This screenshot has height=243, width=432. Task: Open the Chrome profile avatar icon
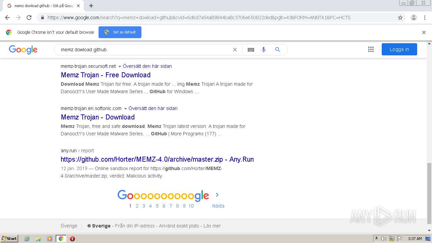tap(413, 18)
